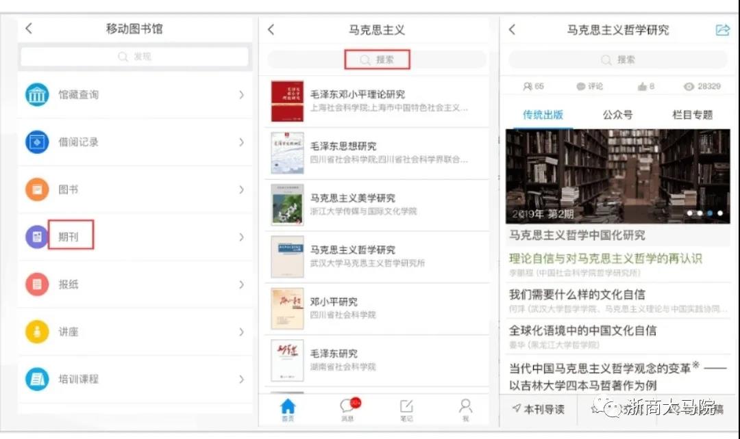Open 笔记 notes icon in bottom bar
The width and height of the screenshot is (740, 439).
pyautogui.click(x=406, y=408)
